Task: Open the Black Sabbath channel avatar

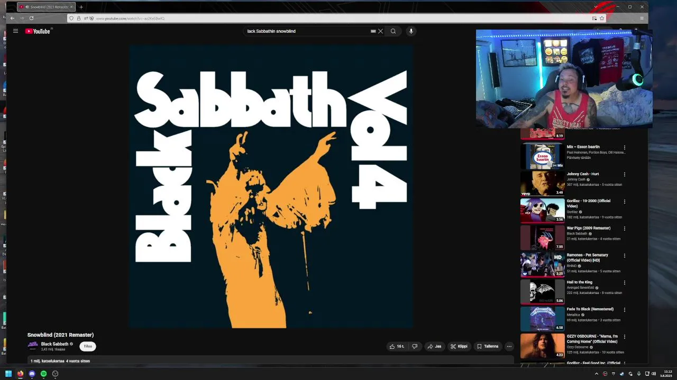Action: pyautogui.click(x=33, y=346)
